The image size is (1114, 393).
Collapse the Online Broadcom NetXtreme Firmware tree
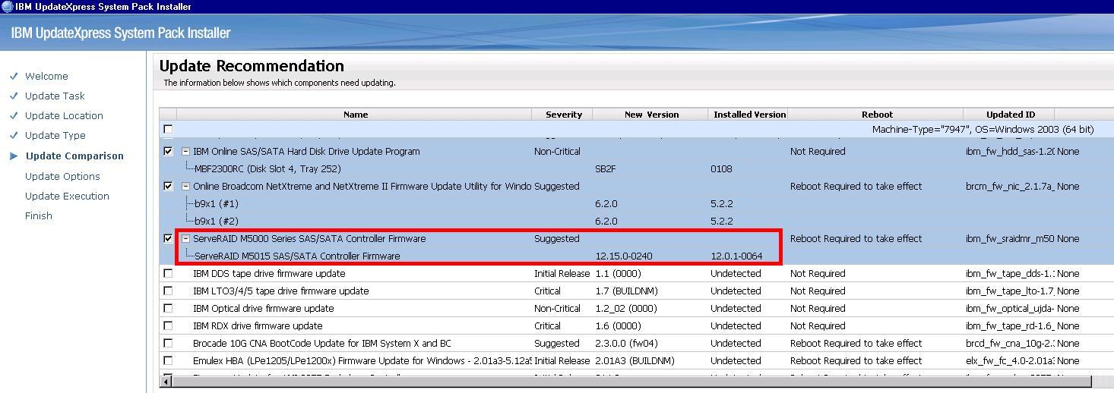185,186
